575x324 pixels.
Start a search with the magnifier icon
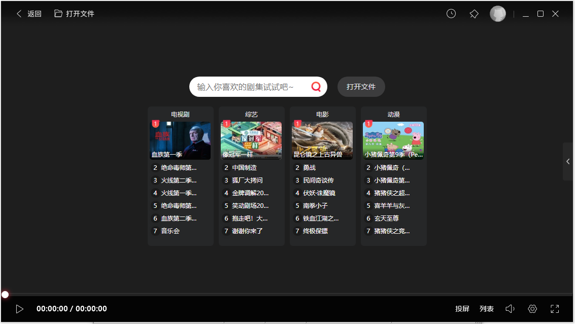tap(316, 87)
